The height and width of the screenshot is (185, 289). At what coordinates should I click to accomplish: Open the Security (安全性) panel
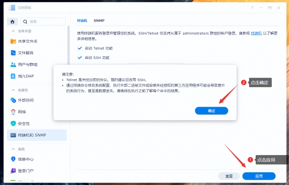click(25, 123)
